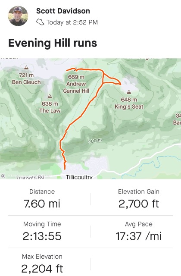The image size is (181, 276).
Task: Select the Tillicoultry town label
Action: pos(79,177)
